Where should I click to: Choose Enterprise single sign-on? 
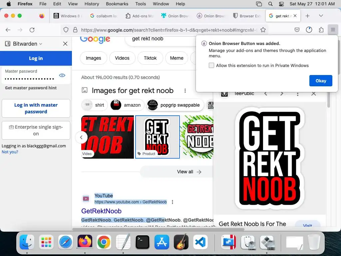[x=36, y=130]
